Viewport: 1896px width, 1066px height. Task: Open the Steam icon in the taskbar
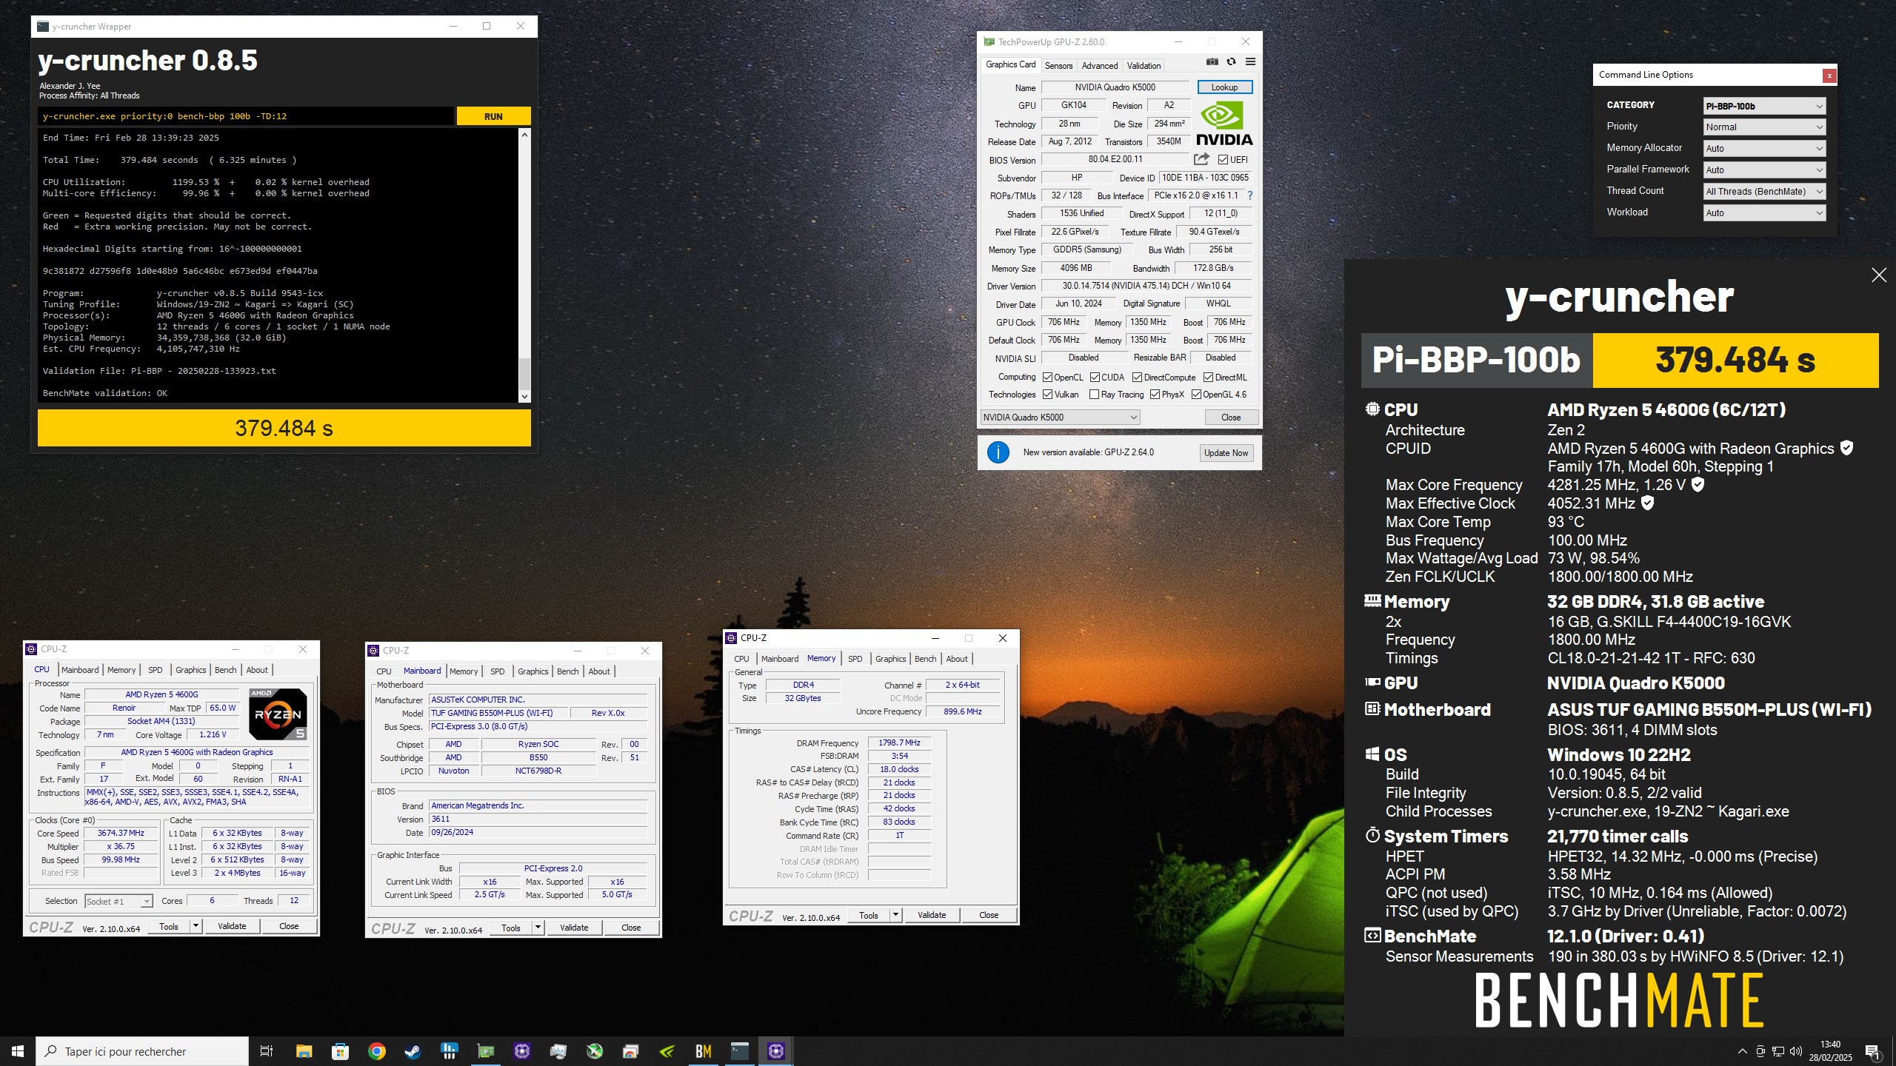413,1051
